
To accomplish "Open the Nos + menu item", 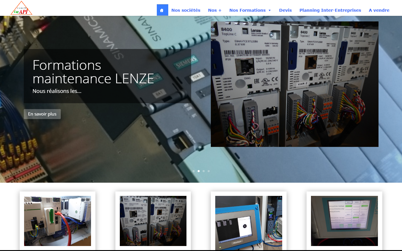I will tap(215, 10).
